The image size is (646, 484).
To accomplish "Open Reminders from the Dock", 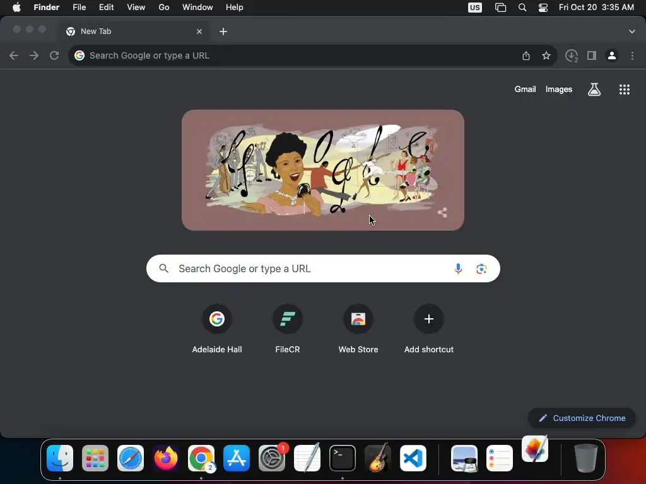I will click(x=500, y=458).
